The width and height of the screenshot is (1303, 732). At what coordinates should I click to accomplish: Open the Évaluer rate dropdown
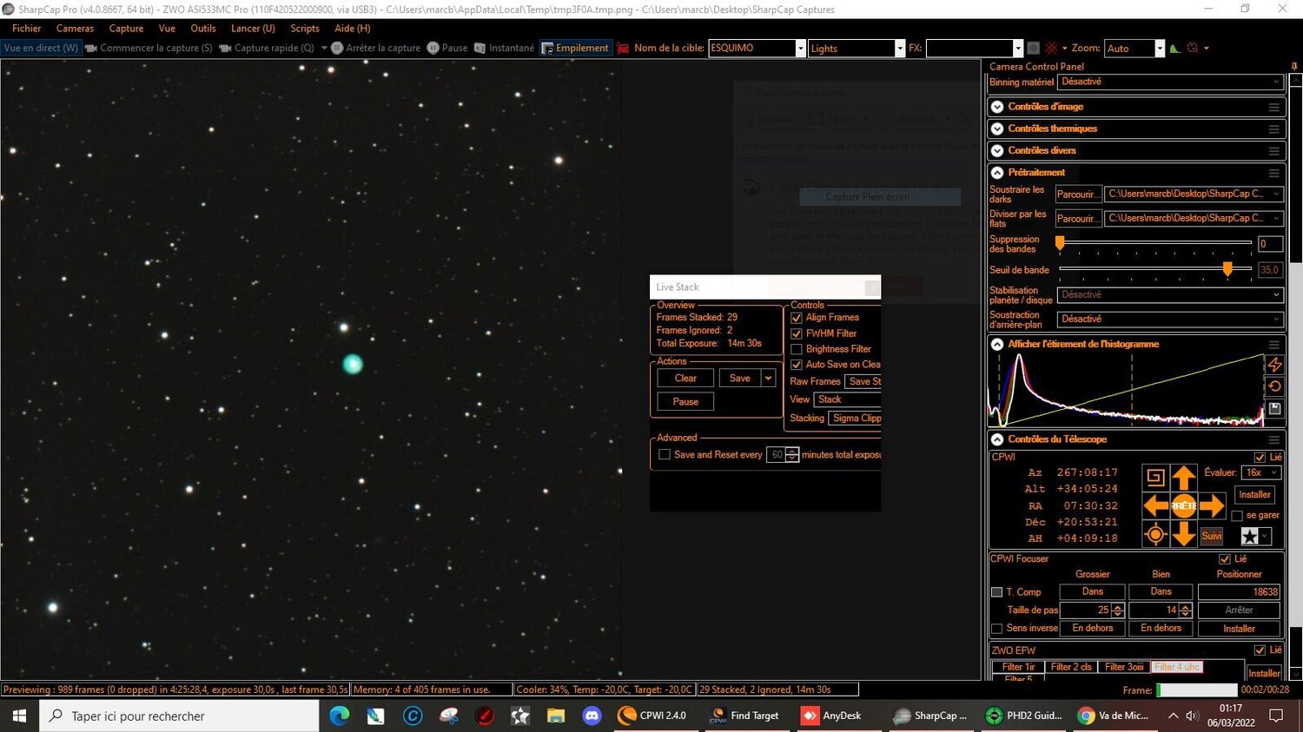[x=1262, y=473]
